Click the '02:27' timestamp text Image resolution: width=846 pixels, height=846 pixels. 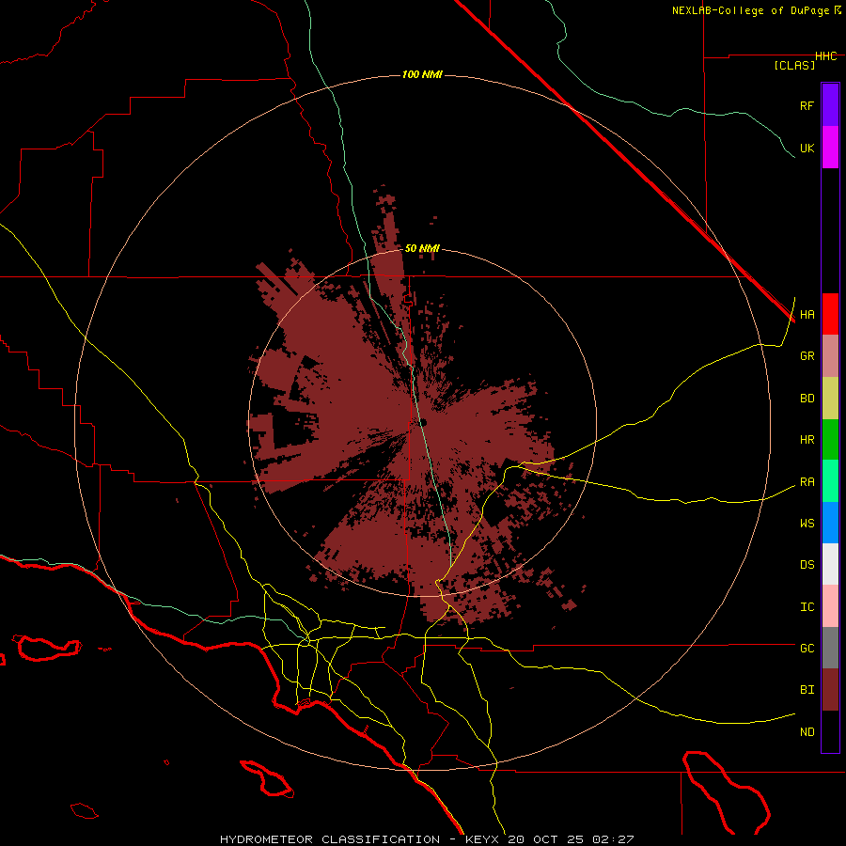[612, 839]
